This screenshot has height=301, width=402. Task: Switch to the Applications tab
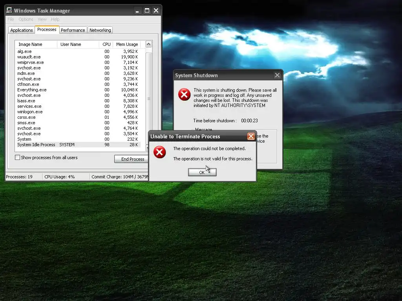(22, 30)
